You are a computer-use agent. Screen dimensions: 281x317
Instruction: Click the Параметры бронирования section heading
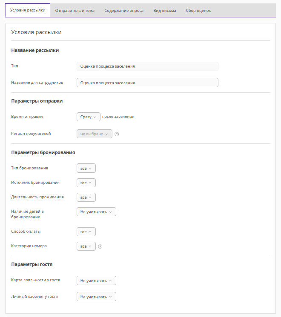(43, 152)
